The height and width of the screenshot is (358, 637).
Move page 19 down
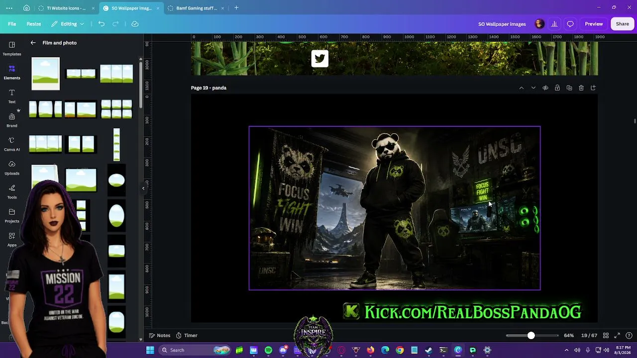[x=533, y=88]
